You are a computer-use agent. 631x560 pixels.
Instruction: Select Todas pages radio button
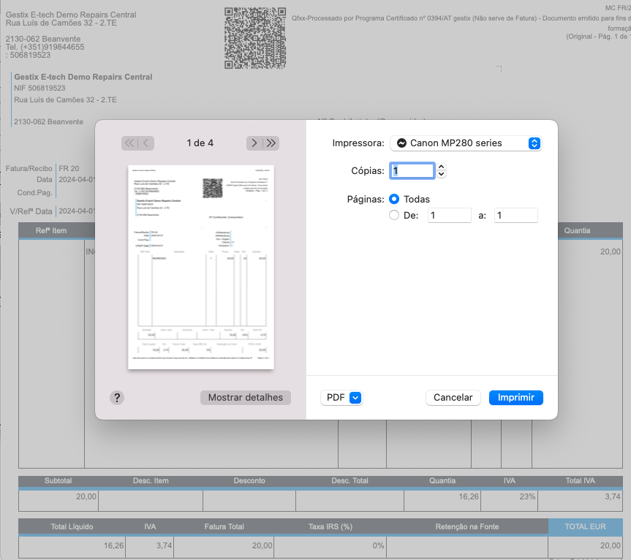[x=394, y=199]
